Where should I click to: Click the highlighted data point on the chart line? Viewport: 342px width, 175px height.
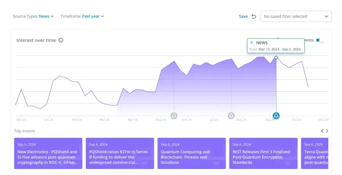276,58
